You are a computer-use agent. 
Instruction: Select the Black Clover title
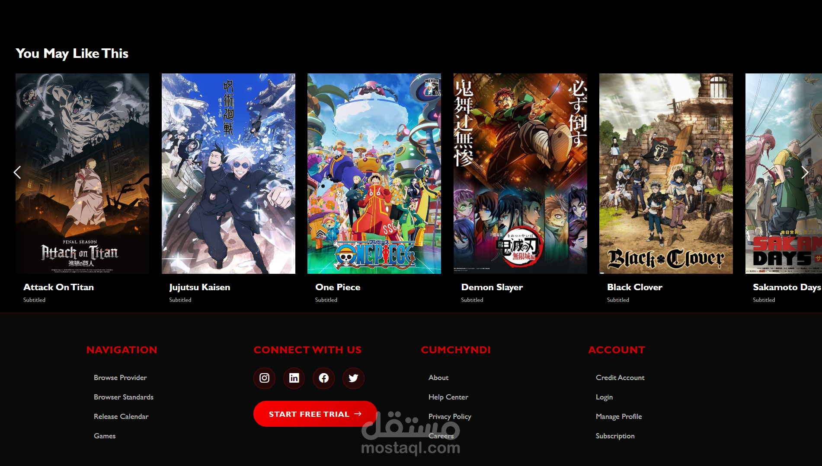[x=634, y=287]
